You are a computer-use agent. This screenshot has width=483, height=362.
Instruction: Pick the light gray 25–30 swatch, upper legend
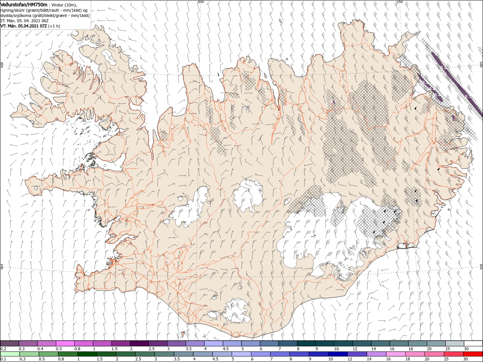[455, 344]
